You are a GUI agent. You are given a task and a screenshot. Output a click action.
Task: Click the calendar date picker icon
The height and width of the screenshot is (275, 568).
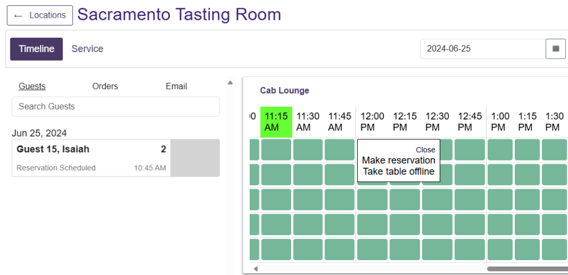555,49
